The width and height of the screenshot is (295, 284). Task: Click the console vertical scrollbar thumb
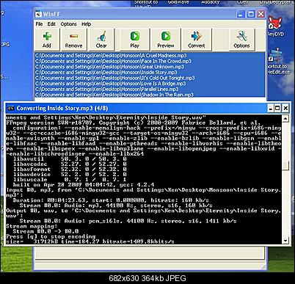point(285,165)
